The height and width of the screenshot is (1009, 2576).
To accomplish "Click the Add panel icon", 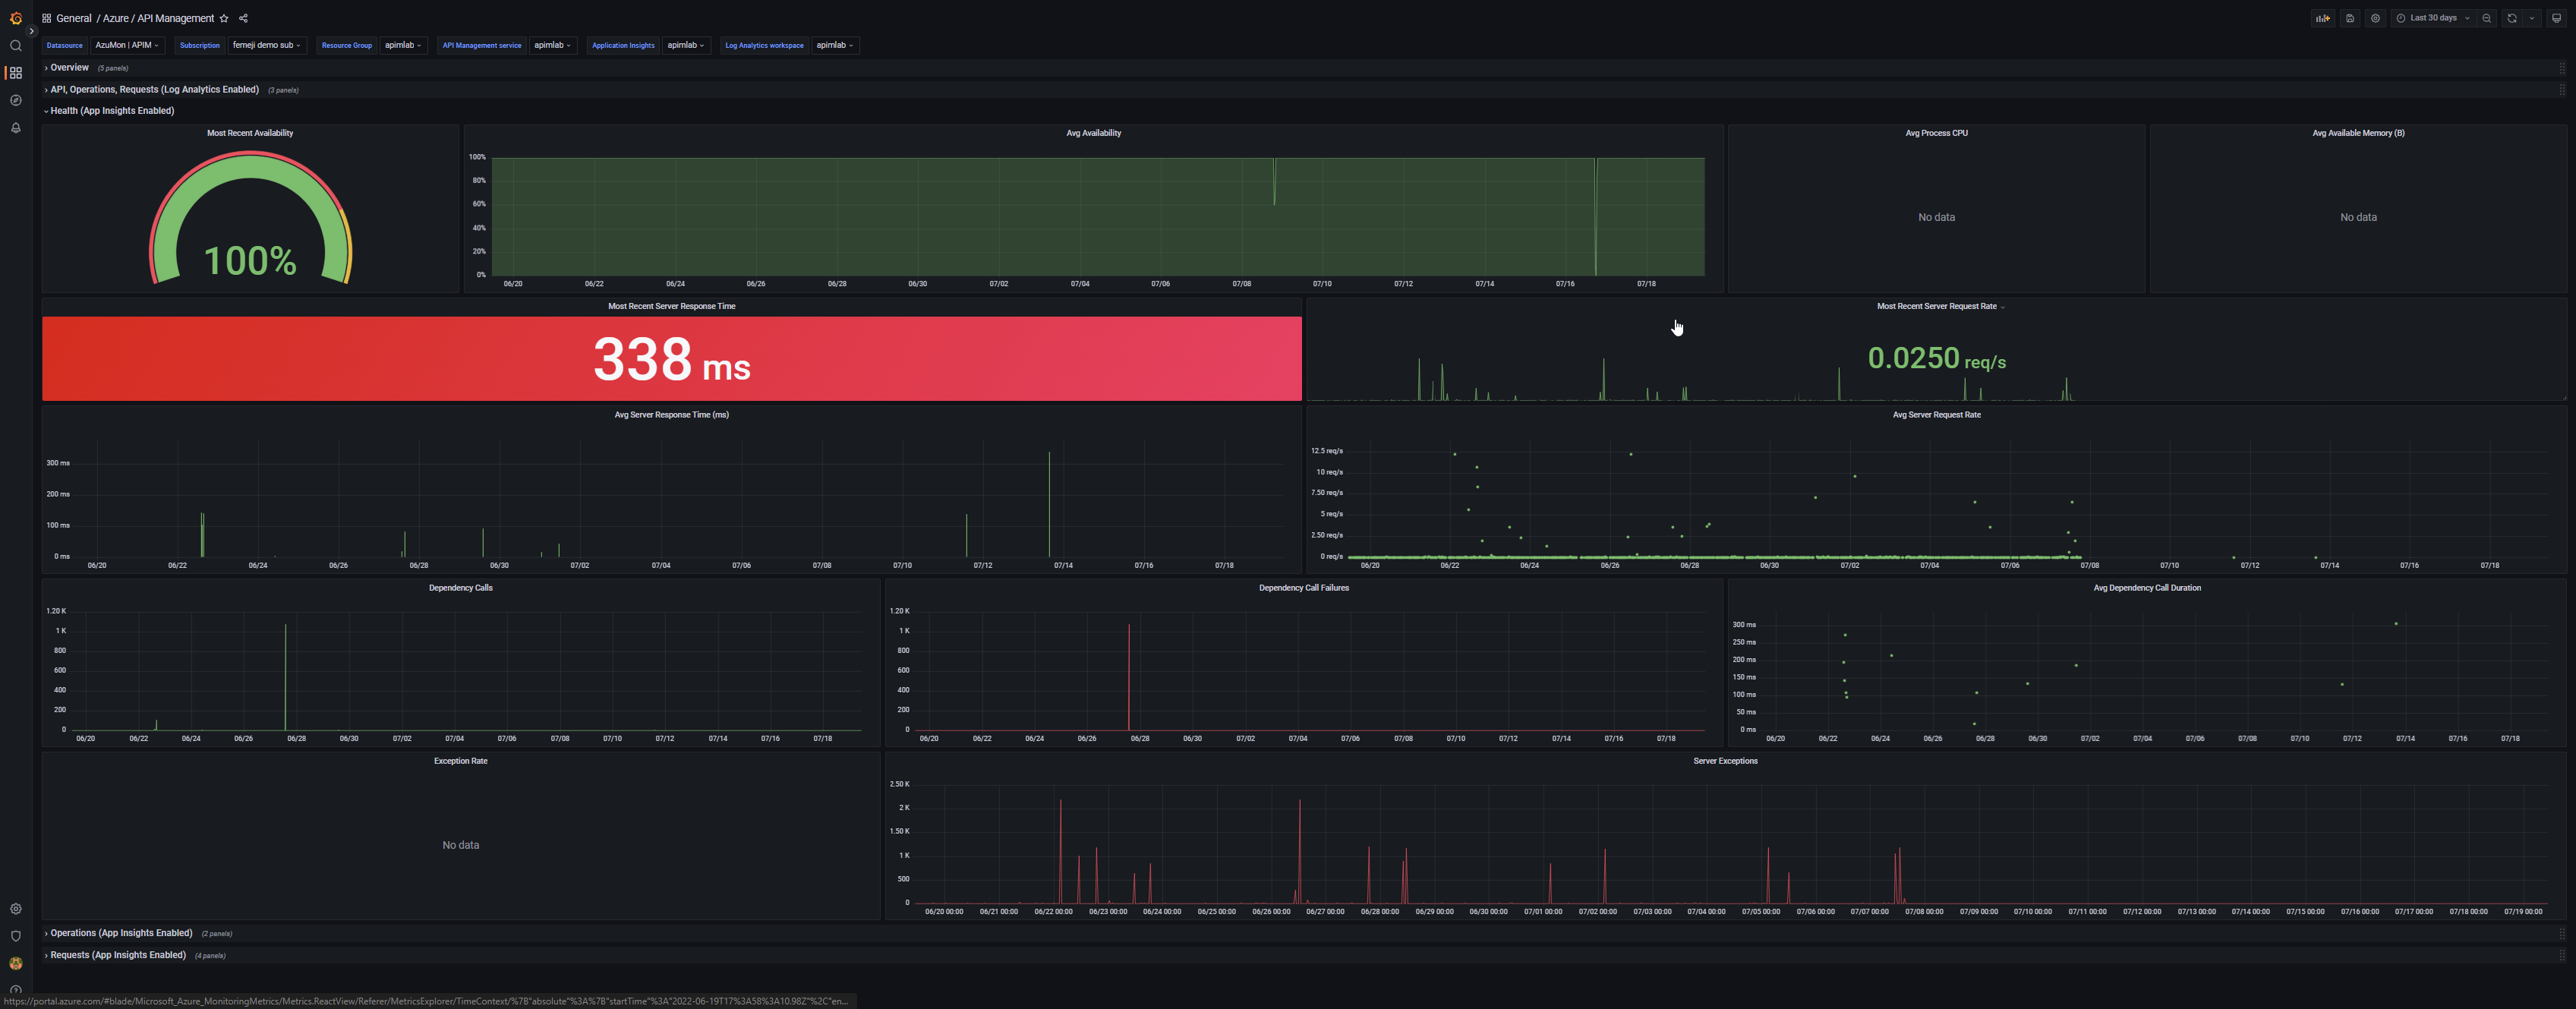I will click(2323, 18).
